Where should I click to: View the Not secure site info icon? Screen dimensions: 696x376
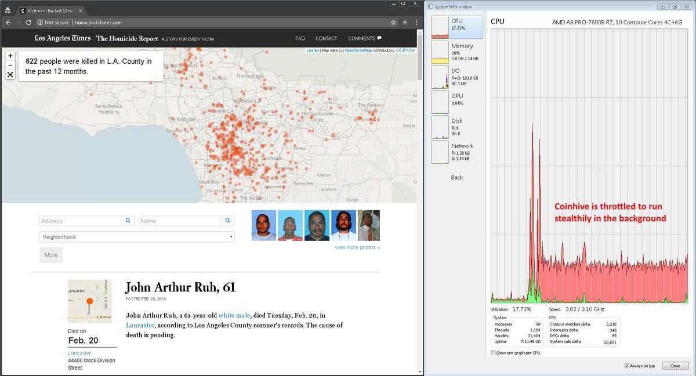39,23
